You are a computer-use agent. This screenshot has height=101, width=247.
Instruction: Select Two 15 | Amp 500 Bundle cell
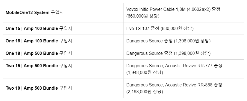[x=63, y=69]
